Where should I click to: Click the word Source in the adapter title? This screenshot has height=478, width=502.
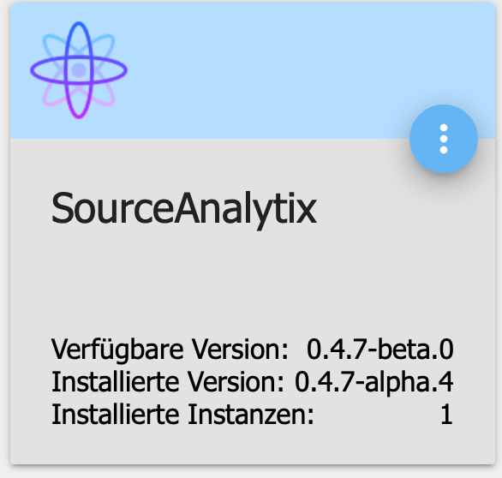point(112,209)
